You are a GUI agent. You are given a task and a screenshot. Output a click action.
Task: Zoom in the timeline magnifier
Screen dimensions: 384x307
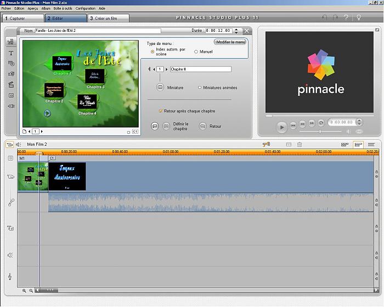pyautogui.click(x=24, y=291)
